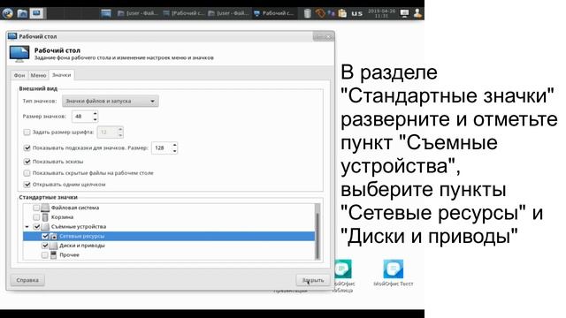Launch the file manager from the panel
The image size is (566, 318).
[x=22, y=13]
